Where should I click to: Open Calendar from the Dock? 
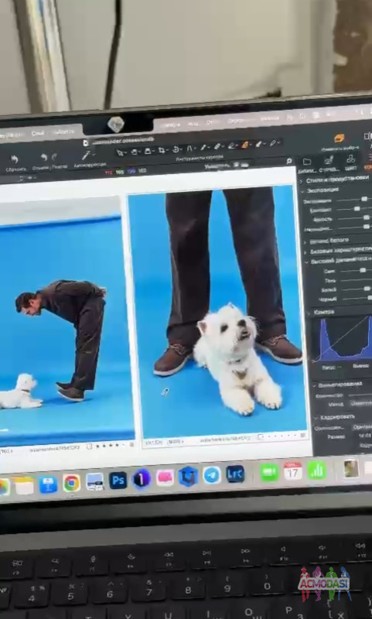point(292,471)
